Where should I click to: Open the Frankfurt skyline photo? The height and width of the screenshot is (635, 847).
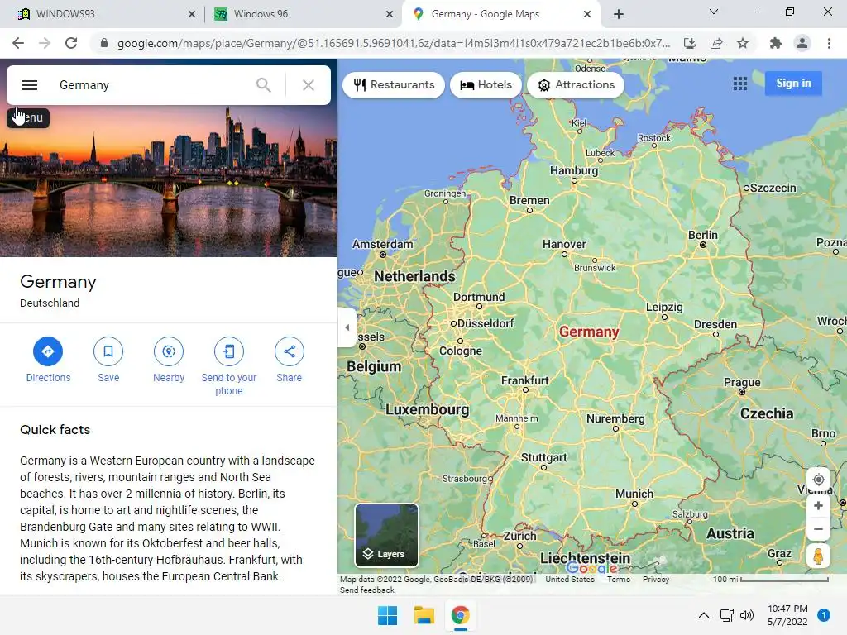[169, 181]
